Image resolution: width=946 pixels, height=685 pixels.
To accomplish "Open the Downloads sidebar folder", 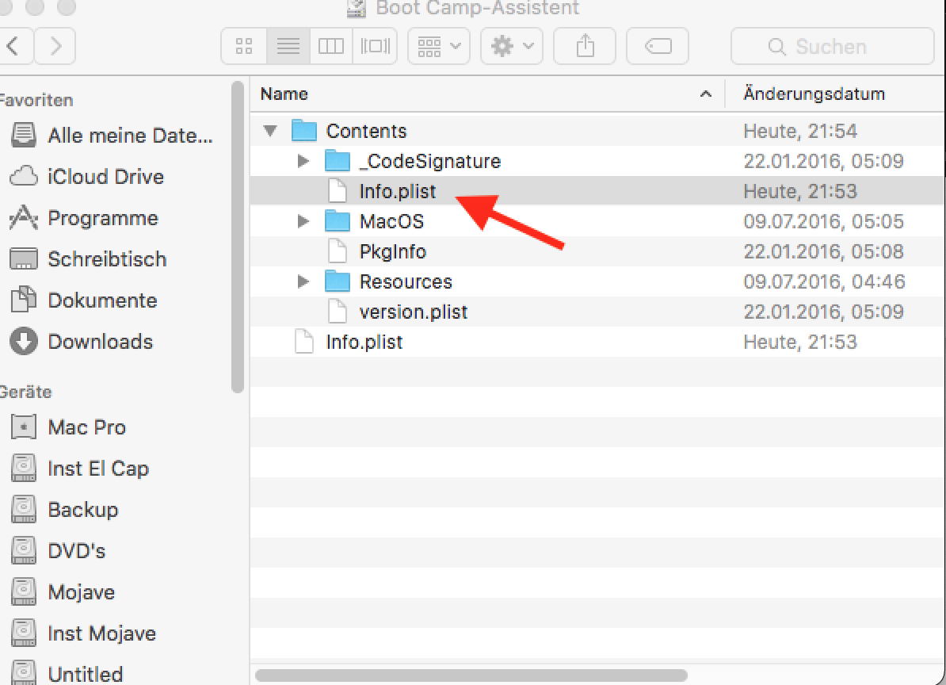I will coord(100,342).
